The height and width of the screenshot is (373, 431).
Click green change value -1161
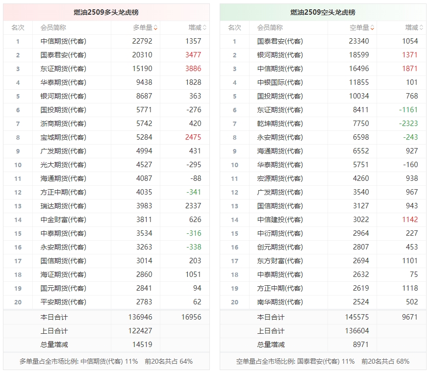pos(408,110)
